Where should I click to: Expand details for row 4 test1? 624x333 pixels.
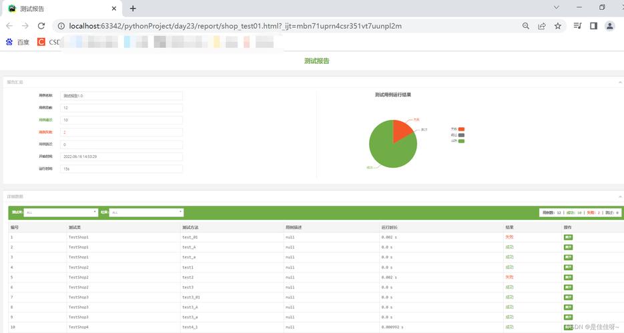click(x=569, y=267)
